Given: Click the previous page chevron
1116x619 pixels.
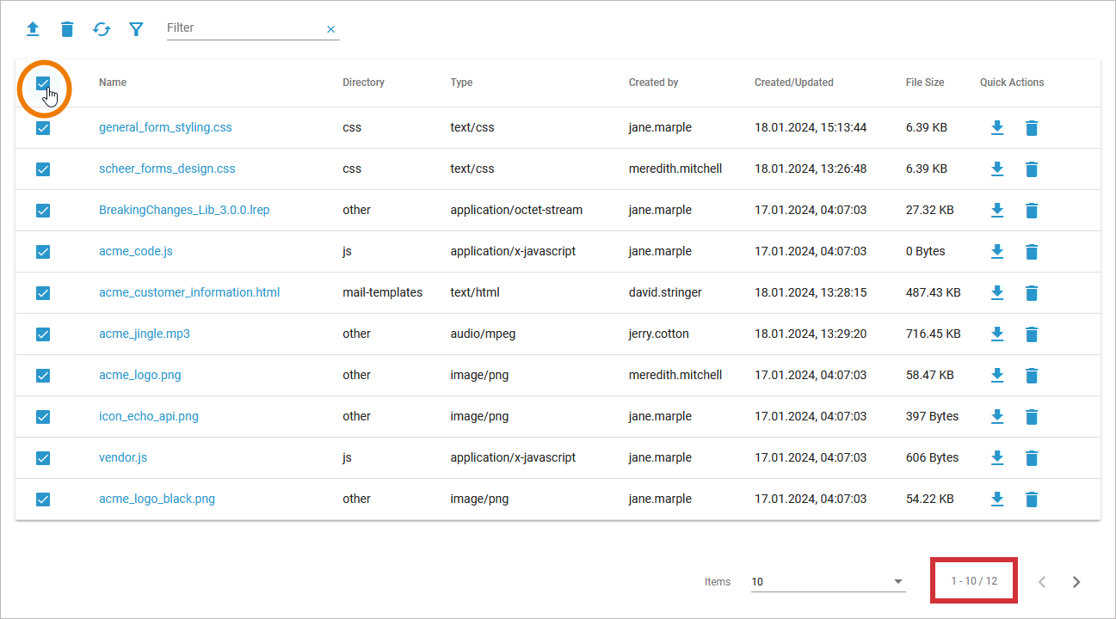Looking at the screenshot, I should point(1042,582).
